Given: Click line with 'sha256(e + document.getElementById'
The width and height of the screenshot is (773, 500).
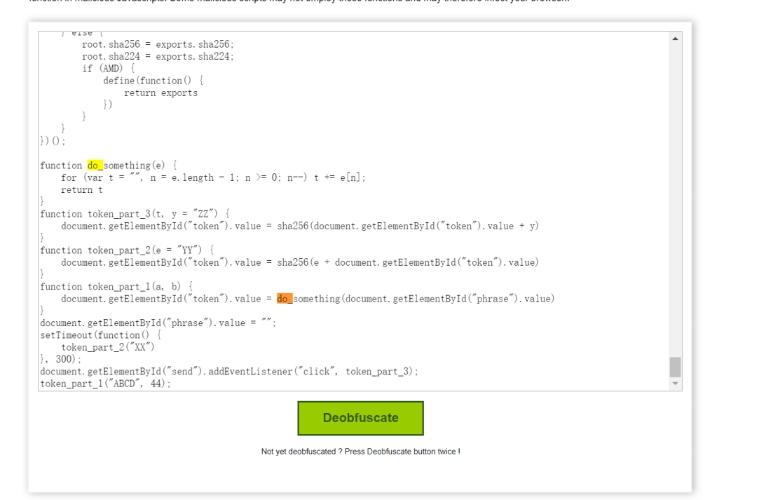Looking at the screenshot, I should coord(300,263).
